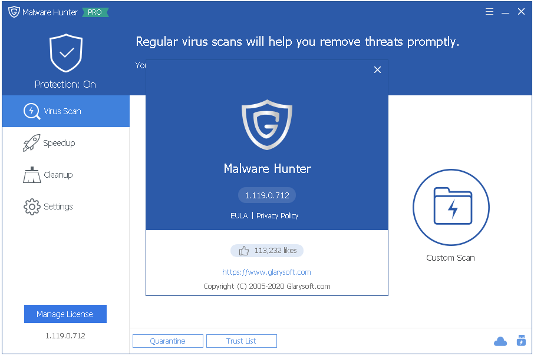The image size is (534, 356).
Task: Click the Speedup rocket icon
Action: (31, 143)
